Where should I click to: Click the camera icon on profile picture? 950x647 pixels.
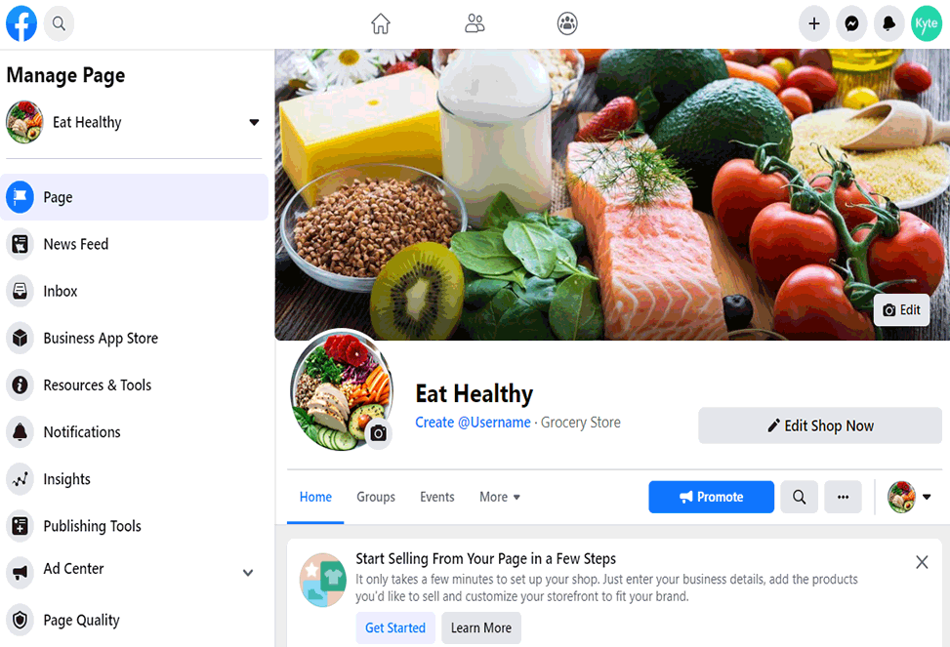click(x=378, y=433)
